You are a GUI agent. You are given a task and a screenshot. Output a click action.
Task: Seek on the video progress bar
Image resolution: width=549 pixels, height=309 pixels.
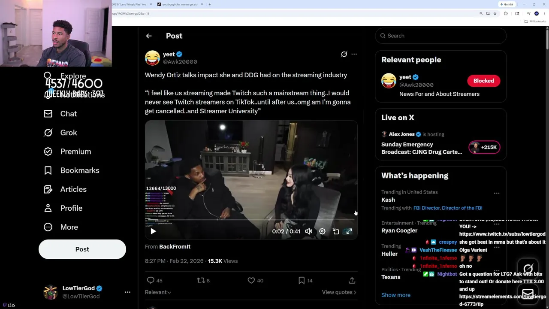click(251, 220)
